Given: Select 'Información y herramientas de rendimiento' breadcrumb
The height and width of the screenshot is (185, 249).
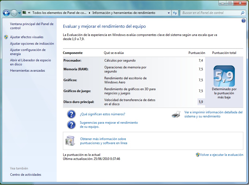Looking at the screenshot, I should point(124,13).
